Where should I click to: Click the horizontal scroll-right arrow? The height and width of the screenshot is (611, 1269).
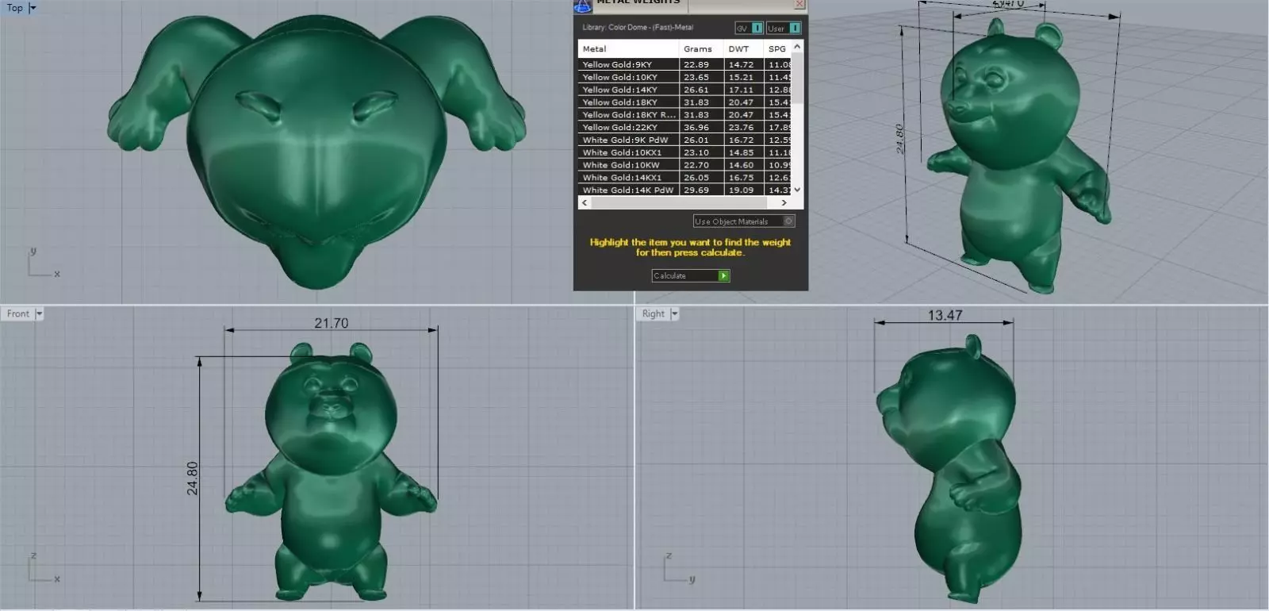coord(784,203)
